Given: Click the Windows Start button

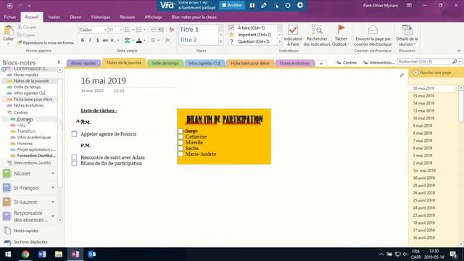Looking at the screenshot, I should (x=8, y=254).
